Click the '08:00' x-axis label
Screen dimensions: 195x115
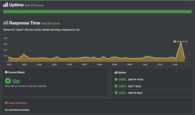pyautogui.click(x=130, y=65)
